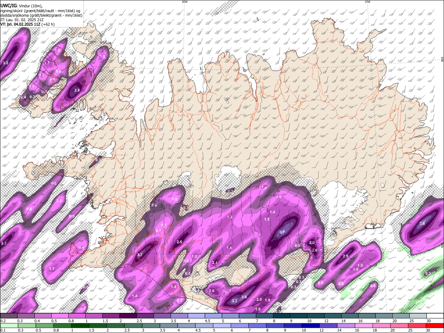Click the 'IT: Lau. 01. 02. 2025 21Z' line
Viewport: 444px width, 333px height.
click(x=22, y=20)
